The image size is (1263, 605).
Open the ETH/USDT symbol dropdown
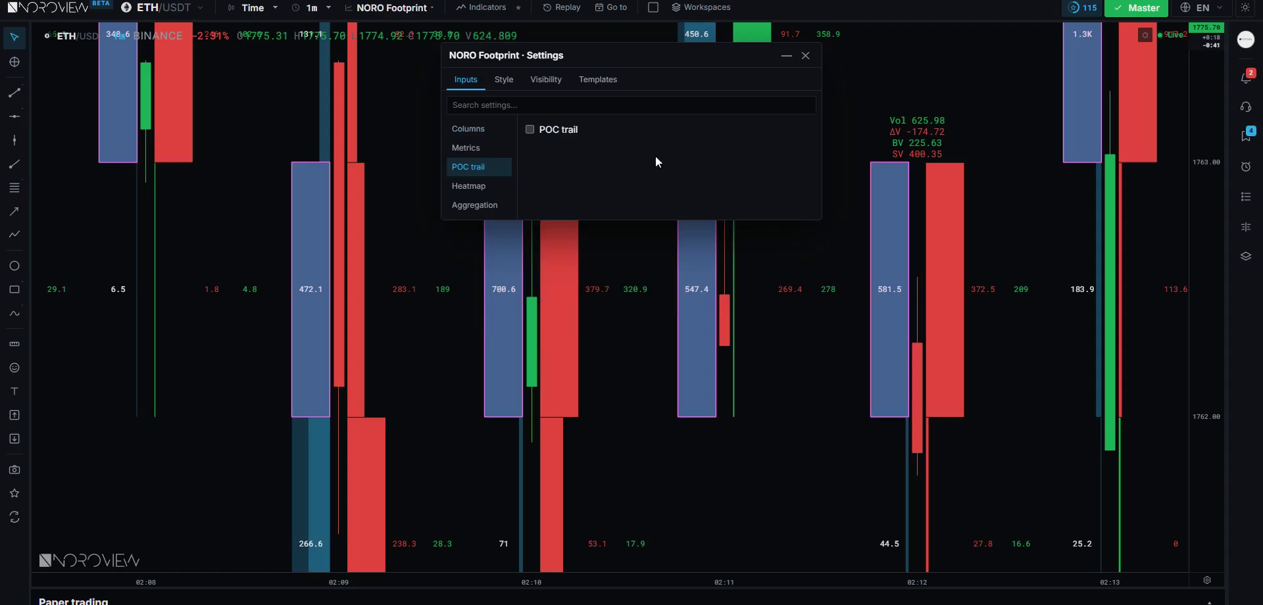(x=162, y=8)
